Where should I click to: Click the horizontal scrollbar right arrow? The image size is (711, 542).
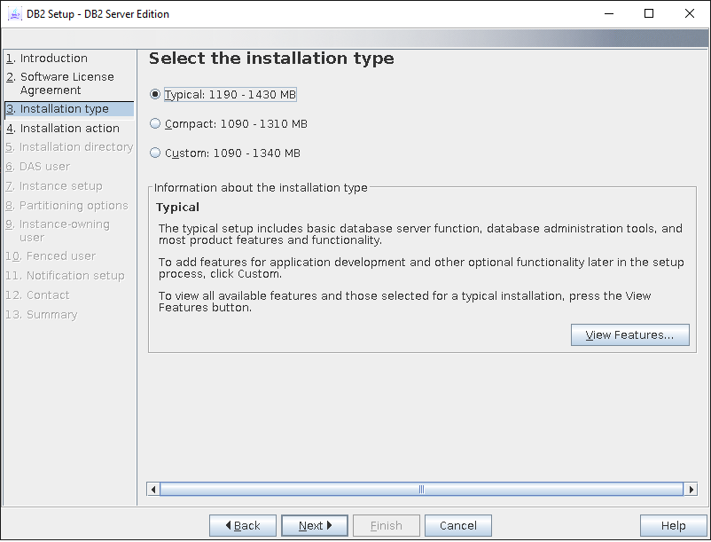click(x=691, y=489)
